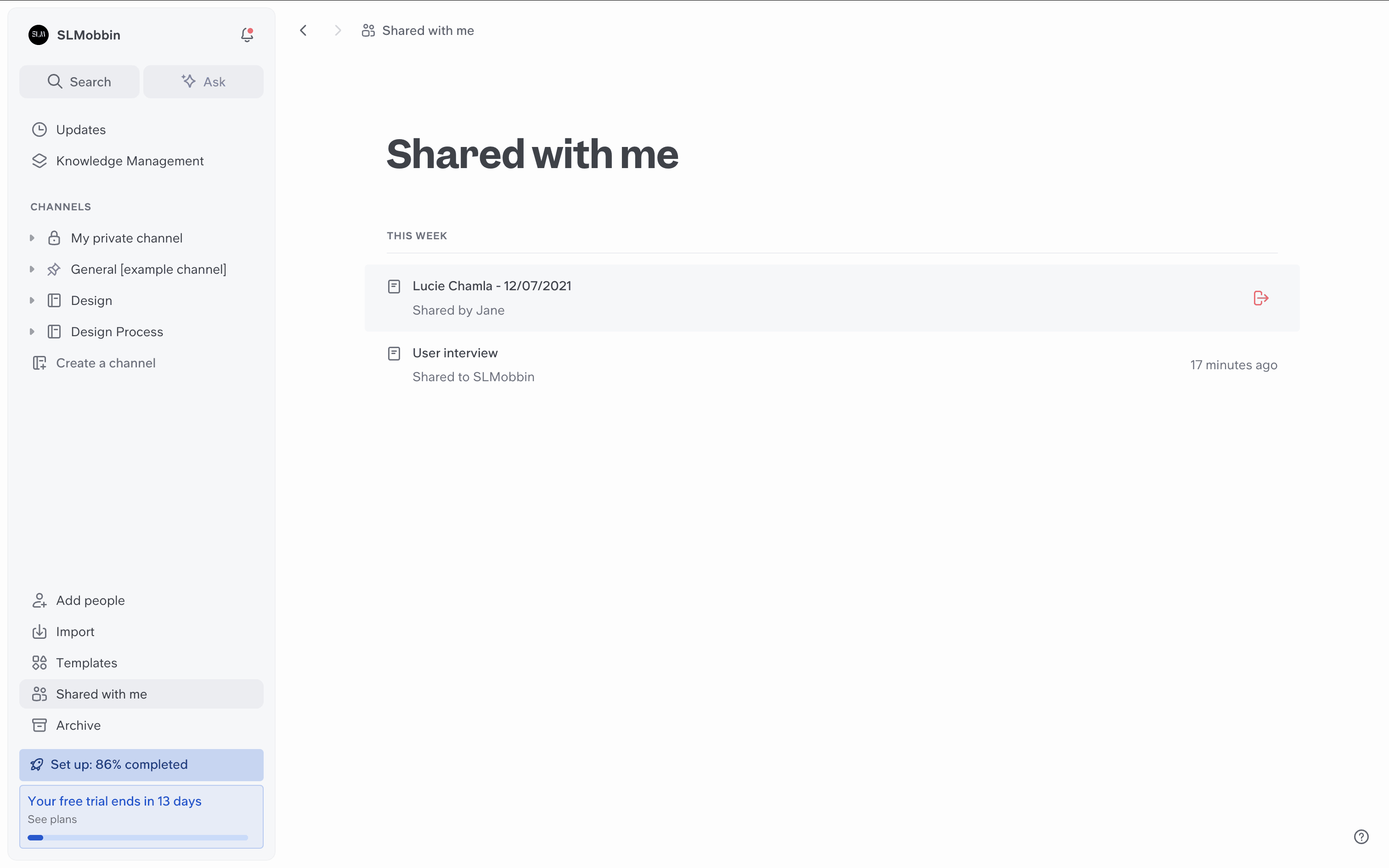Click the Search field
Image resolution: width=1389 pixels, height=868 pixels.
79,82
